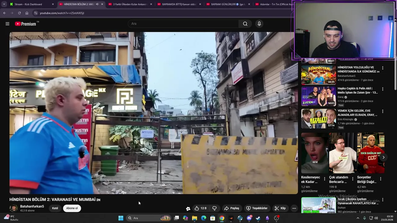The image size is (397, 223).
Task: Open the Sıcak Çikolata İçerken video title
Action: point(358,201)
